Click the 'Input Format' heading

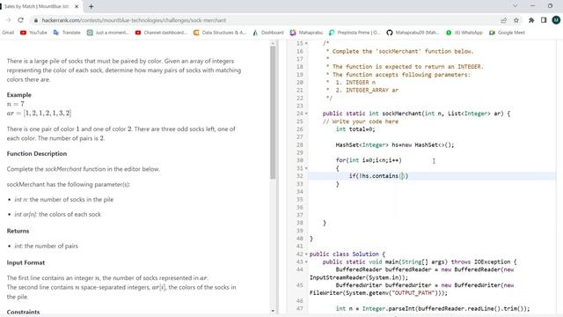point(26,262)
